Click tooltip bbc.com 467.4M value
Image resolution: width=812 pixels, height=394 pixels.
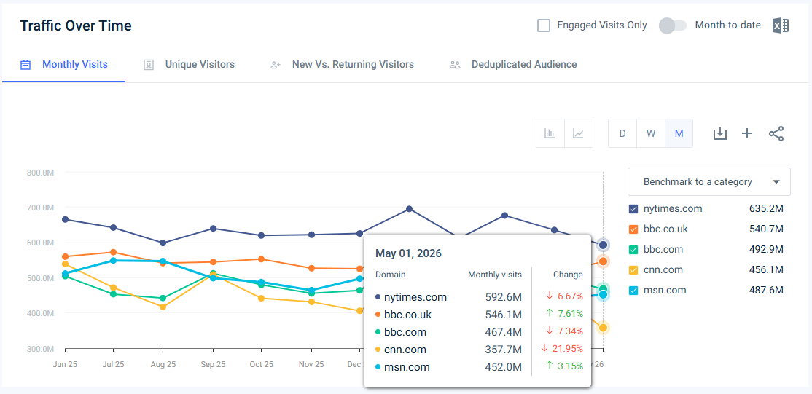[x=505, y=332]
